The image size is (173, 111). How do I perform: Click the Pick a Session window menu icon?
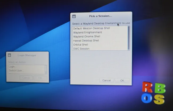[74, 16]
